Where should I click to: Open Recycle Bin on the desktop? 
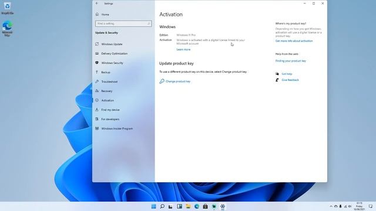pos(7,8)
